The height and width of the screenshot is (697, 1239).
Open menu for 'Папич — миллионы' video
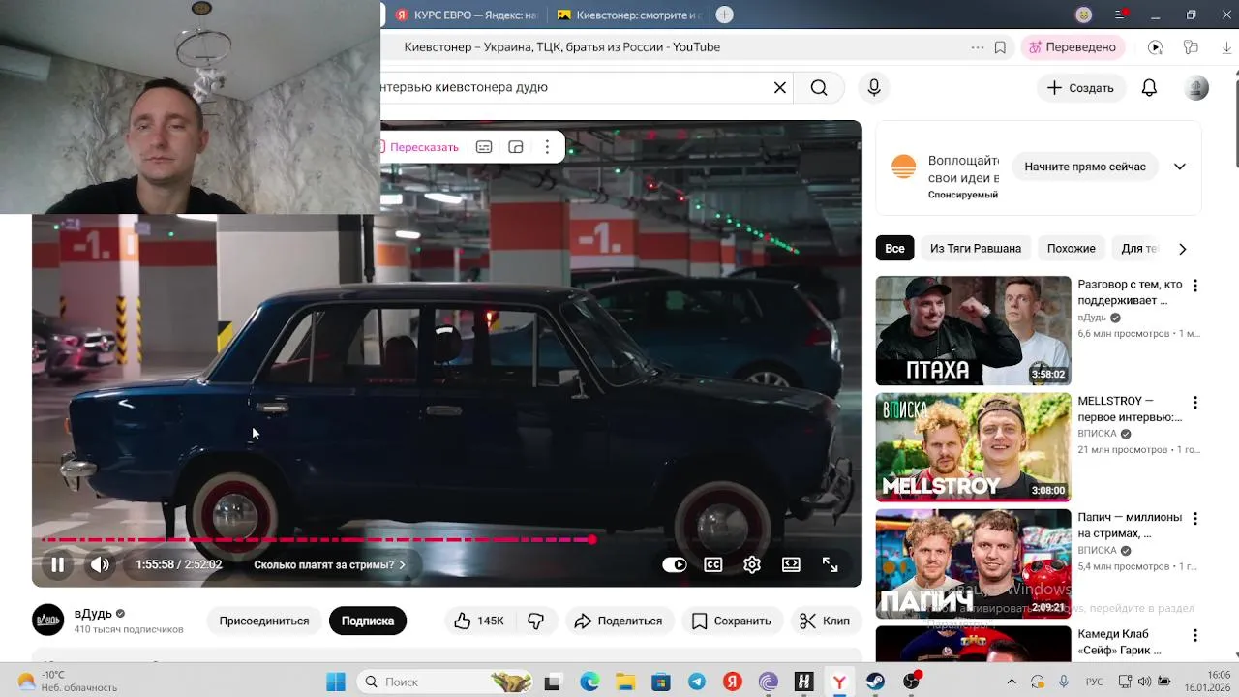(x=1195, y=518)
